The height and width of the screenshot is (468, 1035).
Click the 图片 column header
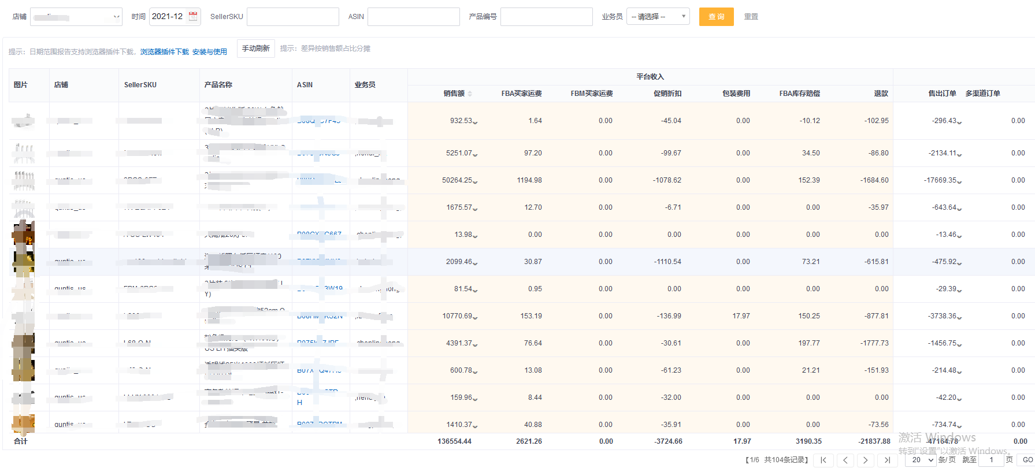tap(21, 85)
